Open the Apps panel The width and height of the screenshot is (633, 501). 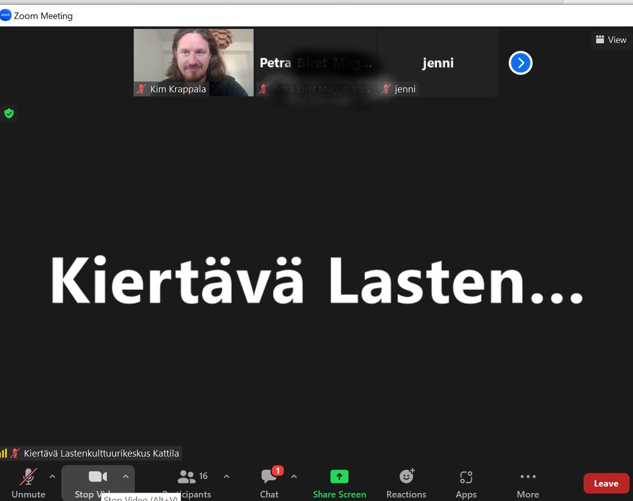pyautogui.click(x=466, y=483)
